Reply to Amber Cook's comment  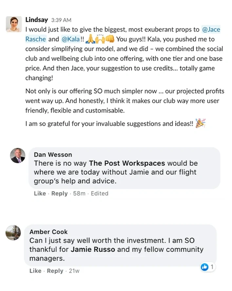(x=55, y=271)
